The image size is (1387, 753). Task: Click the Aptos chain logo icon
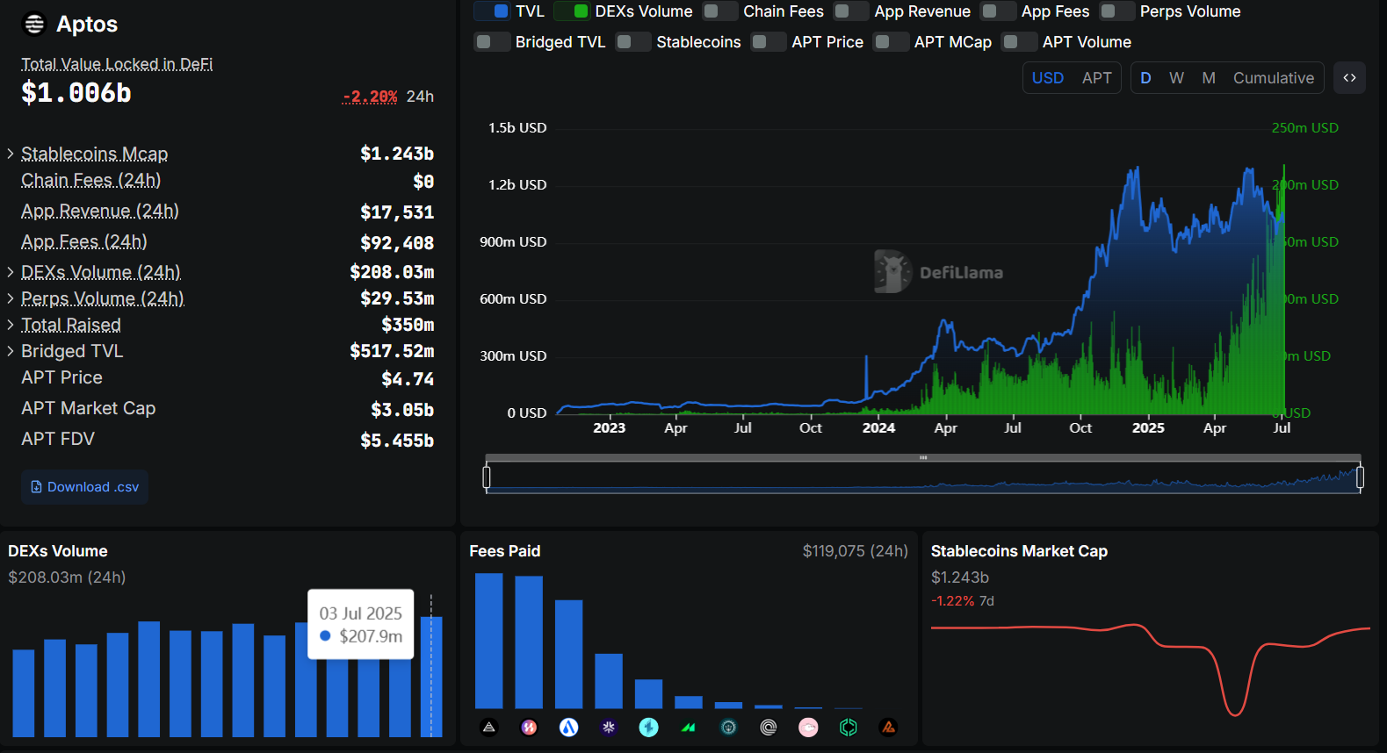coord(34,24)
